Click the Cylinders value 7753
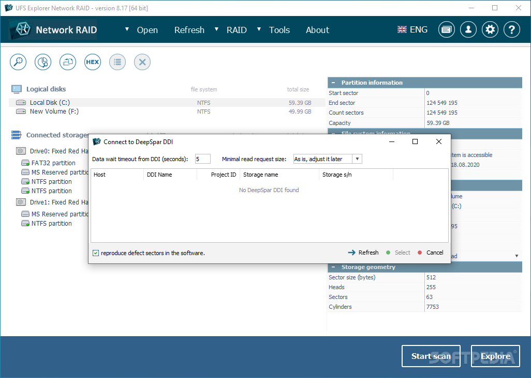The image size is (531, 378). (x=433, y=307)
